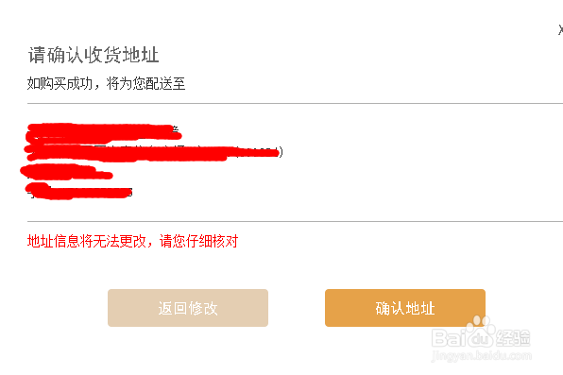Select the fourth redacted phone line
The image size is (563, 375).
[x=79, y=192]
